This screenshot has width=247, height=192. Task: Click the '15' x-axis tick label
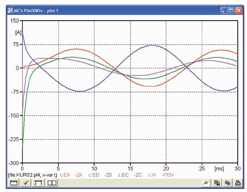click(130, 169)
